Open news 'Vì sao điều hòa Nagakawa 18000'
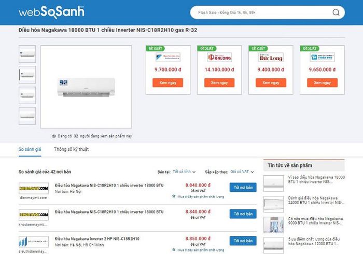This screenshot has width=363, height=254. [316, 179]
